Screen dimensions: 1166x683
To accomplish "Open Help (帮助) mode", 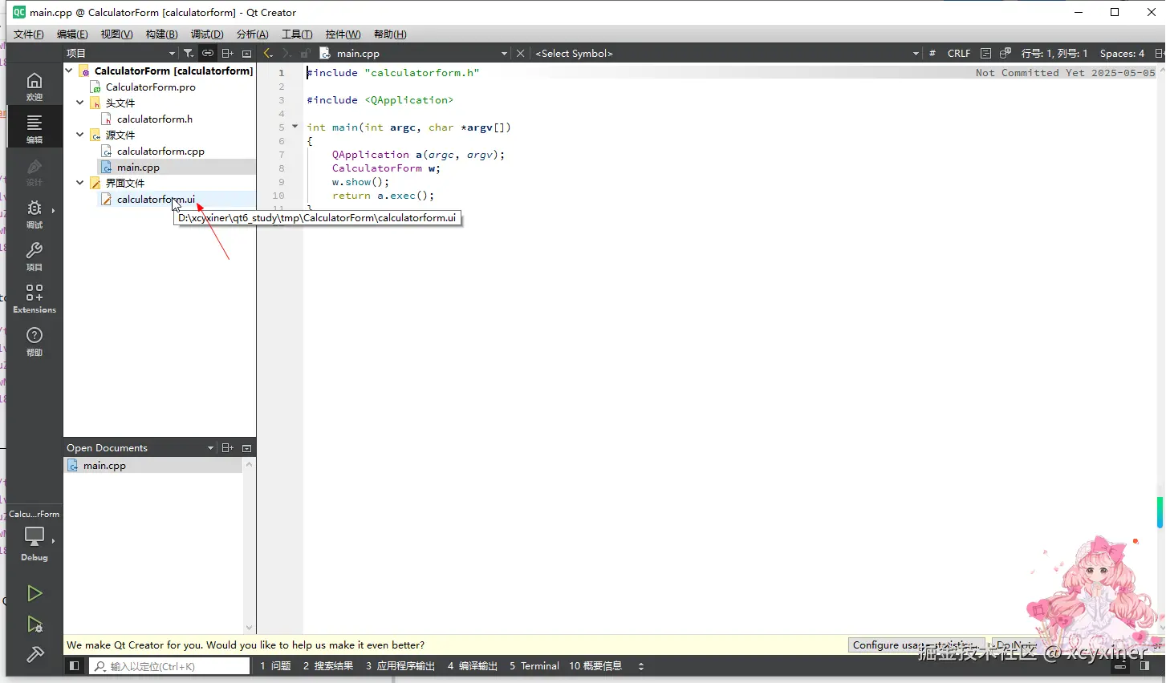I will tap(35, 341).
